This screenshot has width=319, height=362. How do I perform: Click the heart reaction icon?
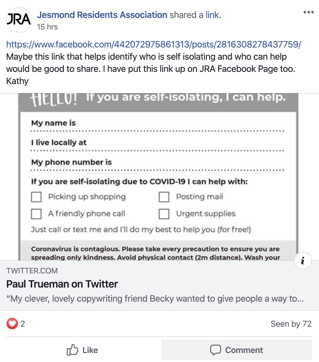(x=12, y=324)
